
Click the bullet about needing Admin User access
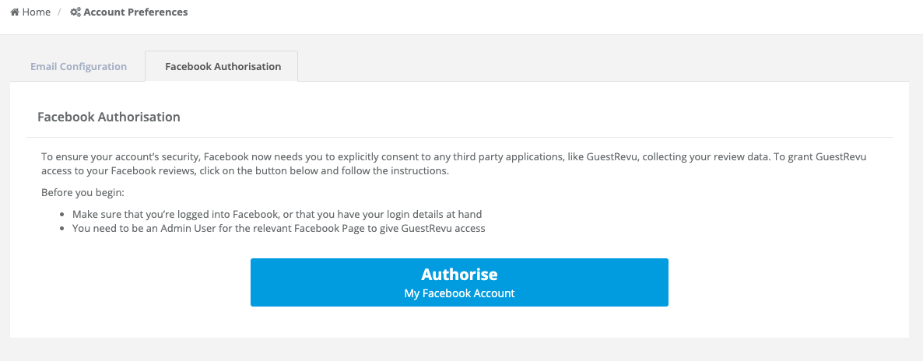click(x=279, y=229)
